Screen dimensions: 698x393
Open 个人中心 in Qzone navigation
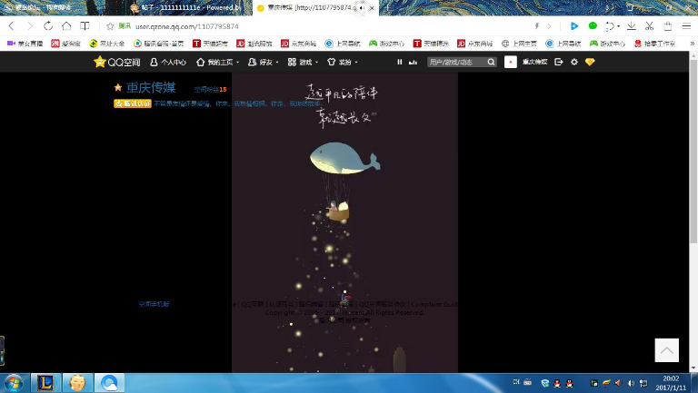point(168,63)
